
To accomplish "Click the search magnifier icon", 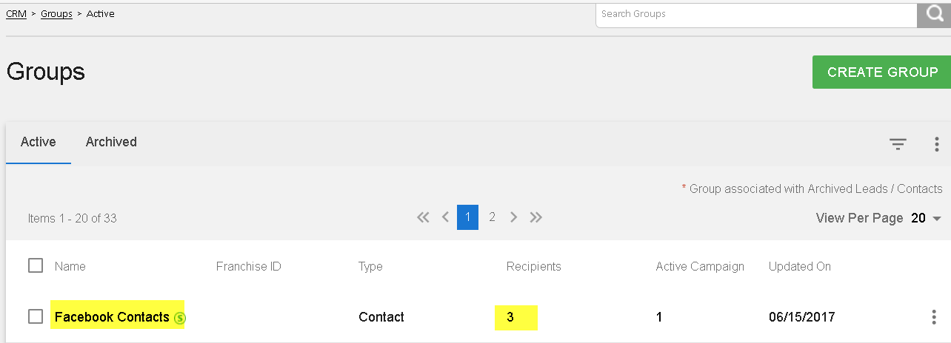I will coord(933,15).
